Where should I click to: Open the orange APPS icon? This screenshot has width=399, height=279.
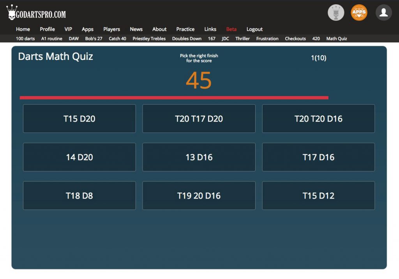pyautogui.click(x=358, y=13)
